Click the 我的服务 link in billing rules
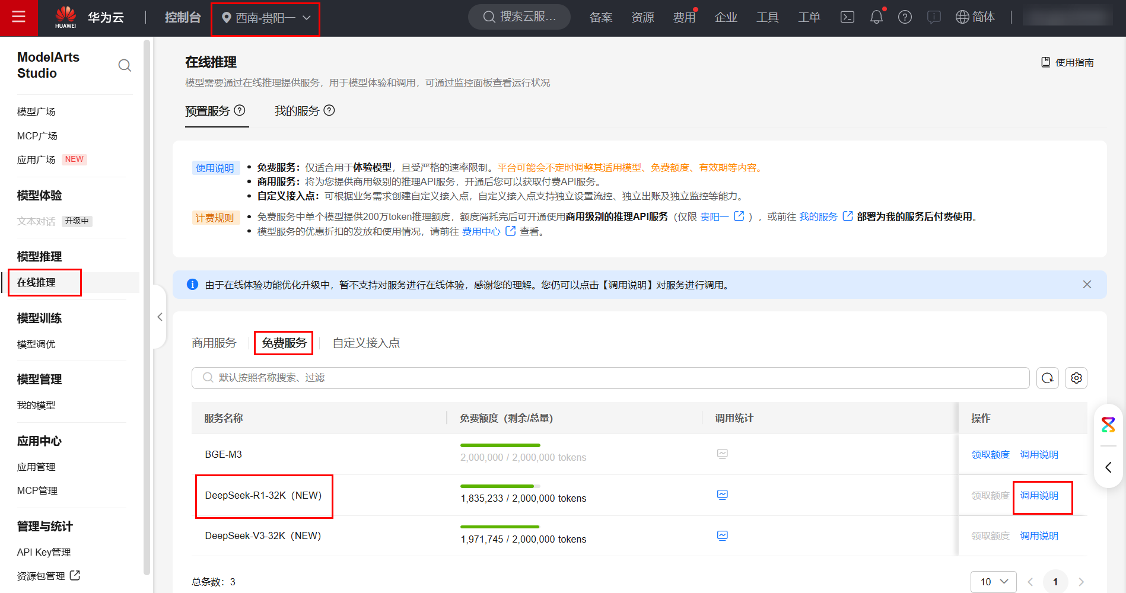Screen dimensions: 1126x593 pyautogui.click(x=818, y=216)
